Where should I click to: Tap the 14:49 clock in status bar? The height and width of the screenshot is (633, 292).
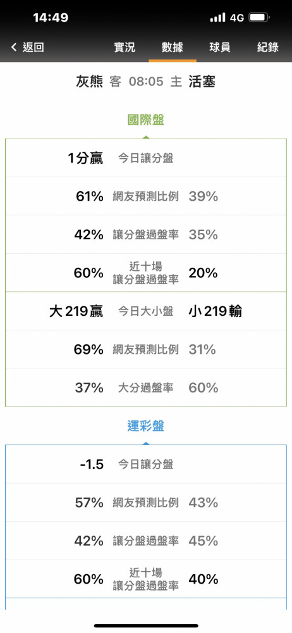(51, 18)
